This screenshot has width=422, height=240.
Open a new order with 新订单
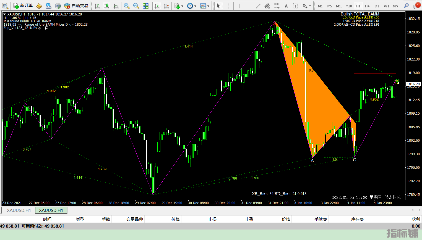23,6
